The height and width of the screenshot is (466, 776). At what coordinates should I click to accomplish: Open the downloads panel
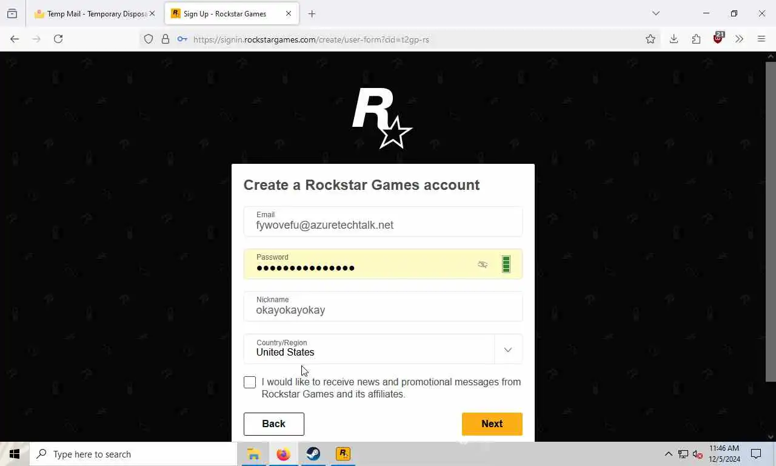(x=674, y=39)
